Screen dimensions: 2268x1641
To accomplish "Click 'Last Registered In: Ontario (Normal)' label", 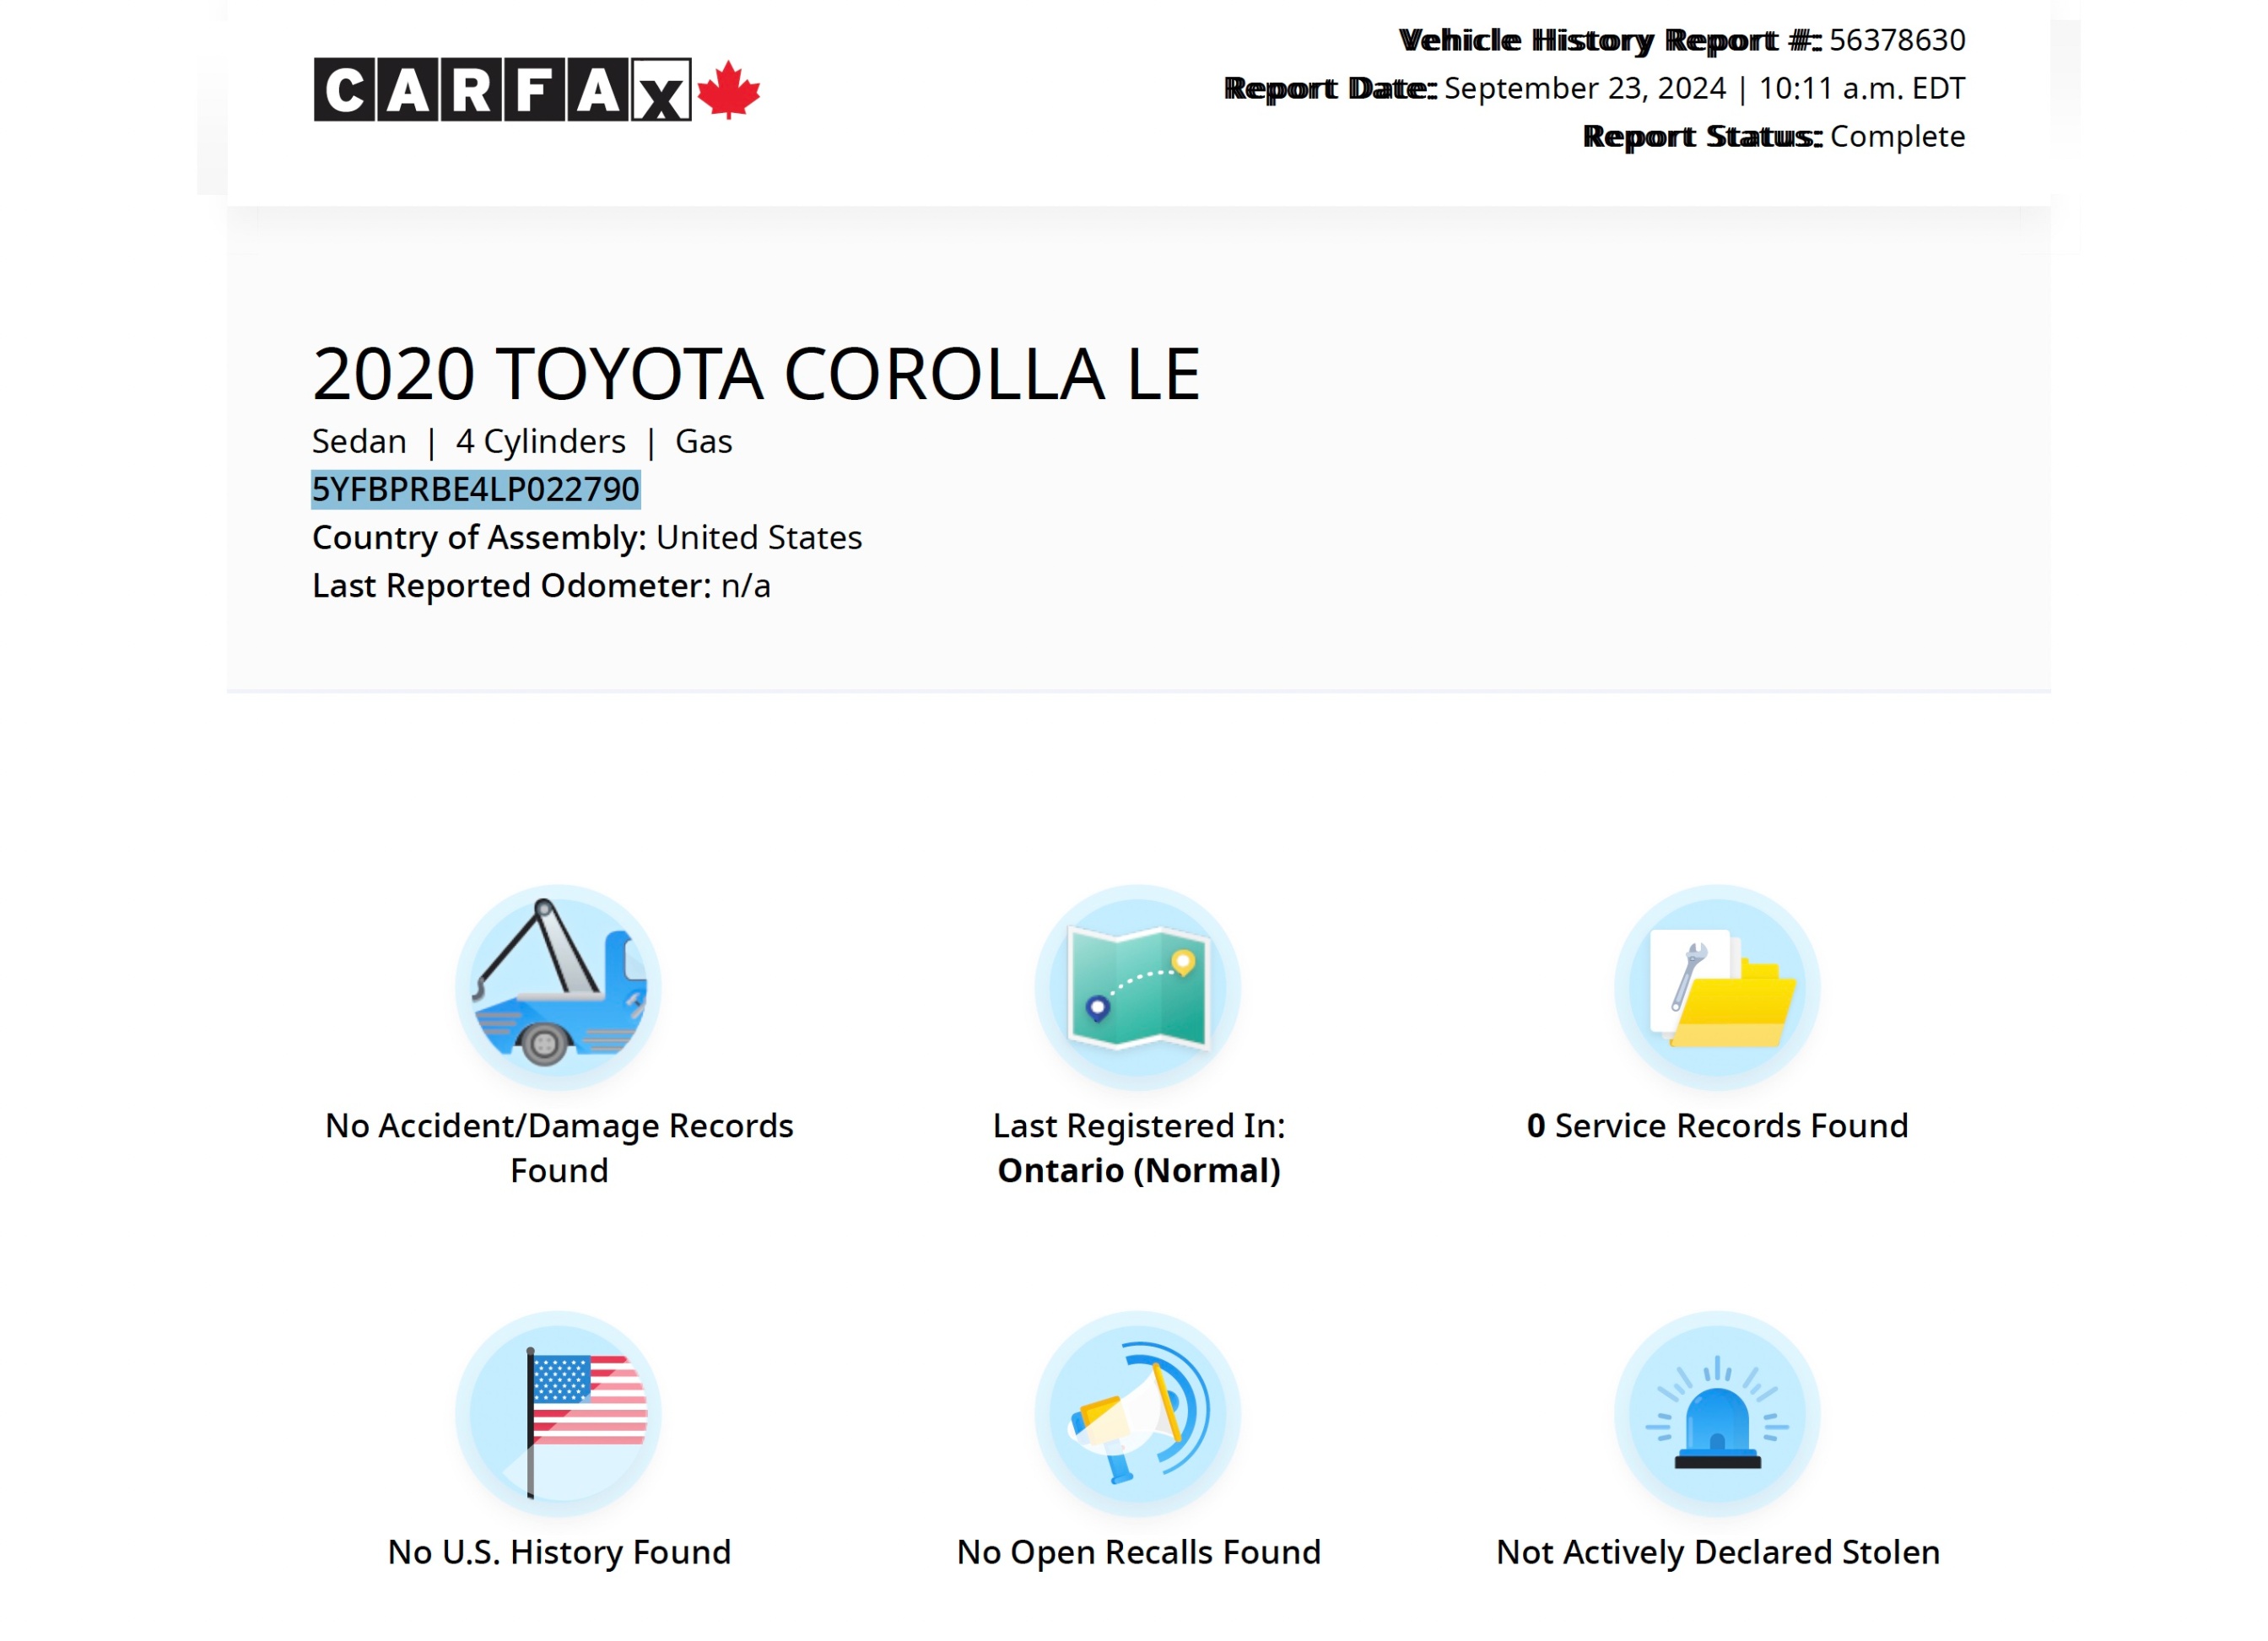I will click(1139, 1148).
